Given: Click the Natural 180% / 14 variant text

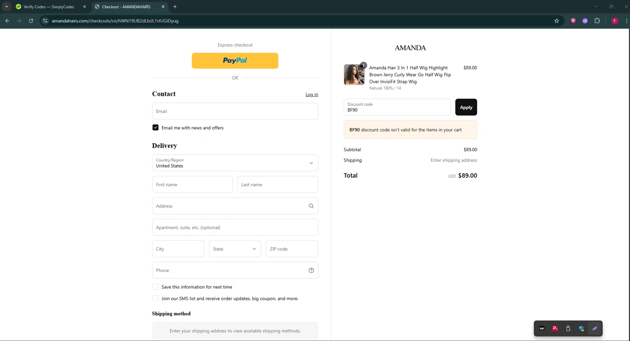Looking at the screenshot, I should click(385, 88).
